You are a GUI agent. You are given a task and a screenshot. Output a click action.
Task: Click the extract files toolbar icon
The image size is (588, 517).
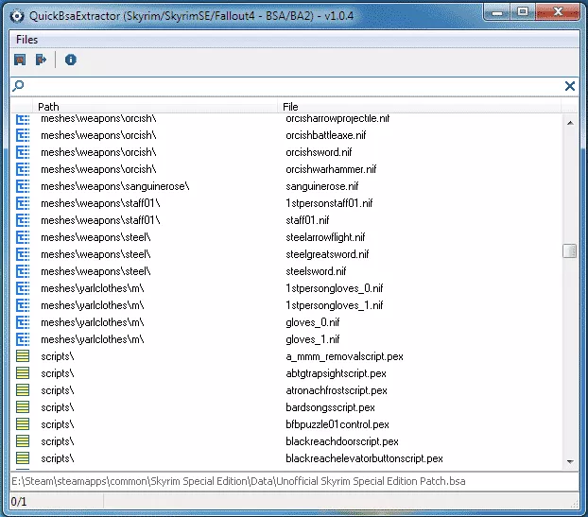(41, 60)
